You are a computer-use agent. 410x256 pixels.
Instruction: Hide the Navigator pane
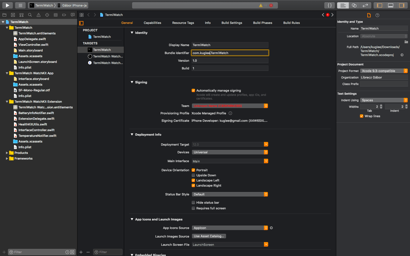point(380,5)
